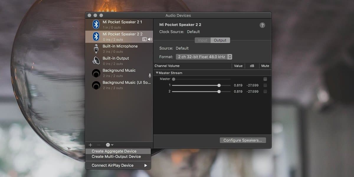Open the gear actions menu
354x177 pixels.
(x=109, y=145)
